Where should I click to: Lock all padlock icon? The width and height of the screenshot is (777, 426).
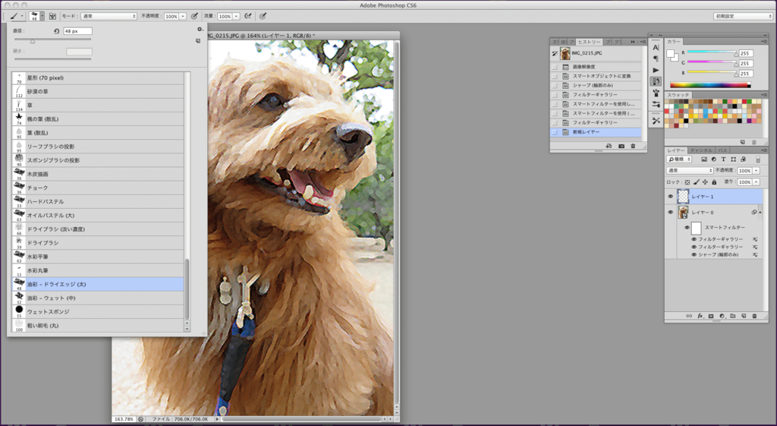coord(714,182)
